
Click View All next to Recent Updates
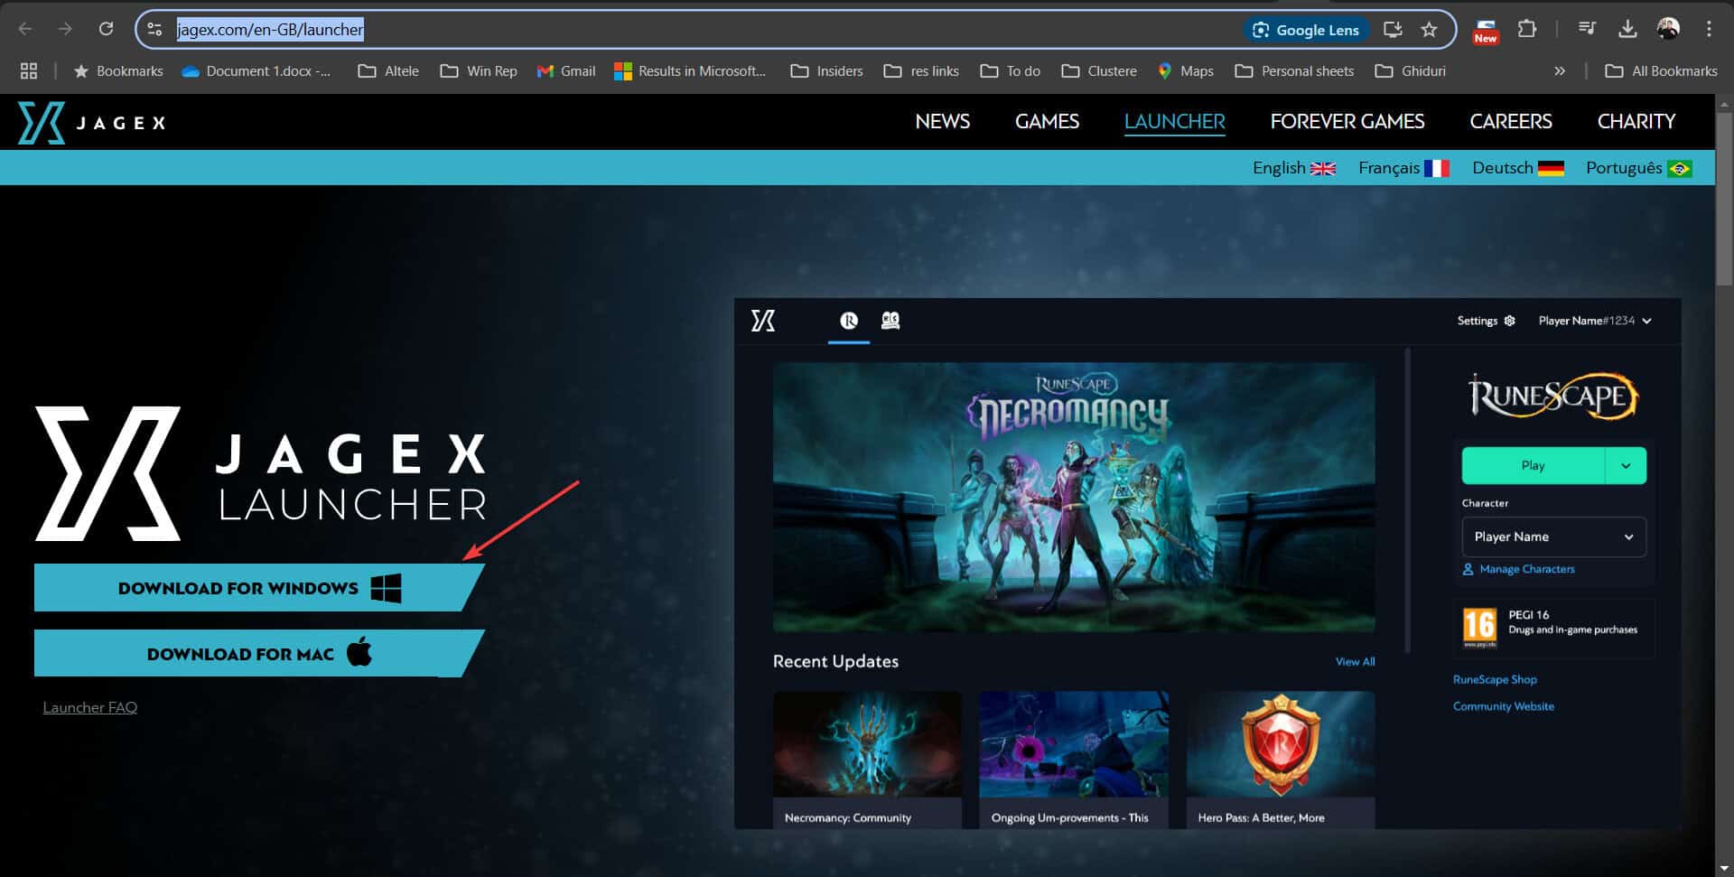[1355, 661]
